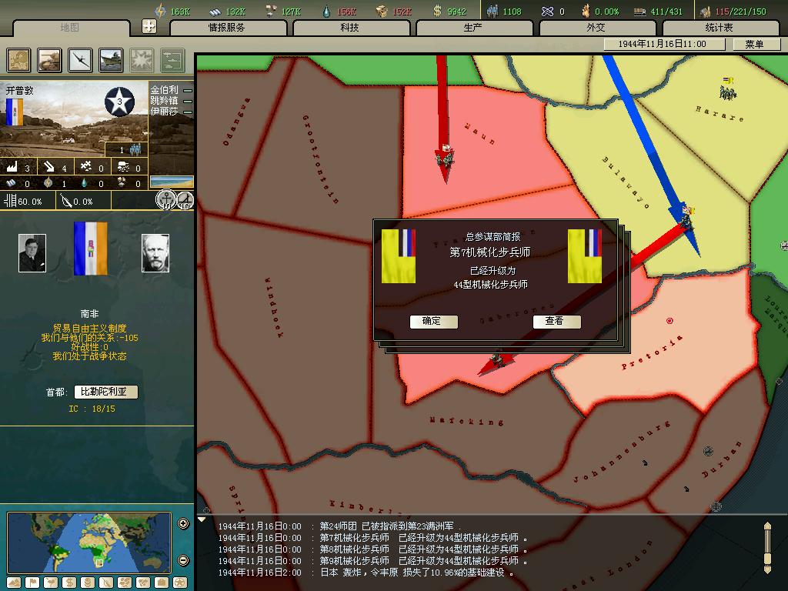Open the 外交 diplomacy tab
Screen dimensions: 788x591
pos(596,28)
